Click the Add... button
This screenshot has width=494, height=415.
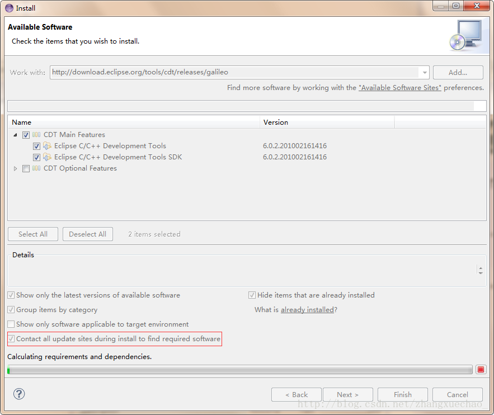458,72
